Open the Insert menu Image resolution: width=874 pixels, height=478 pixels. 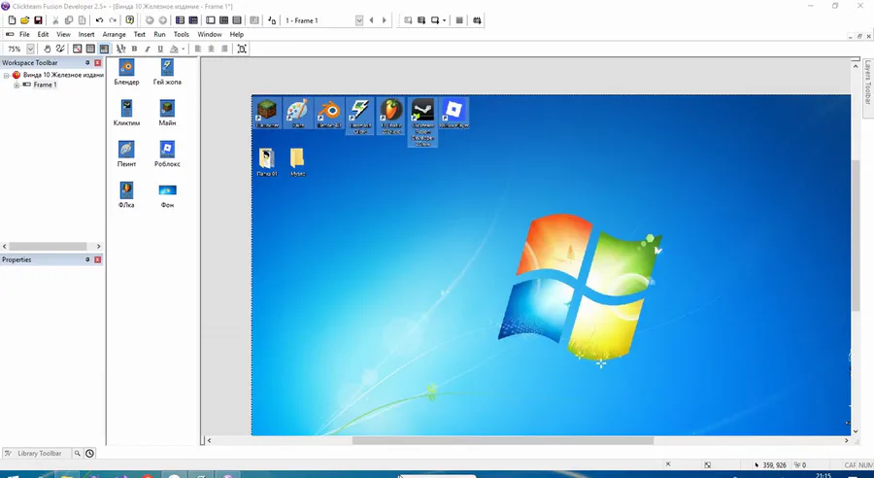click(86, 34)
